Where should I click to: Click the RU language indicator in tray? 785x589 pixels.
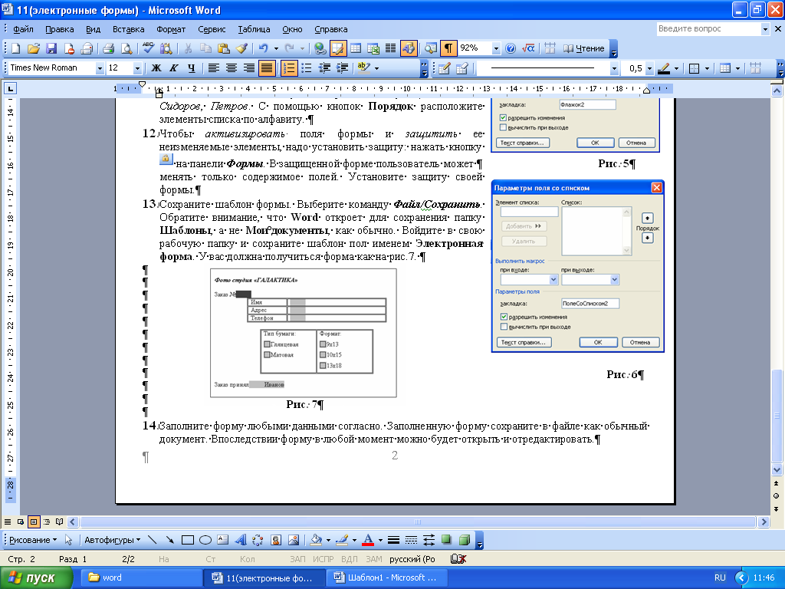720,577
